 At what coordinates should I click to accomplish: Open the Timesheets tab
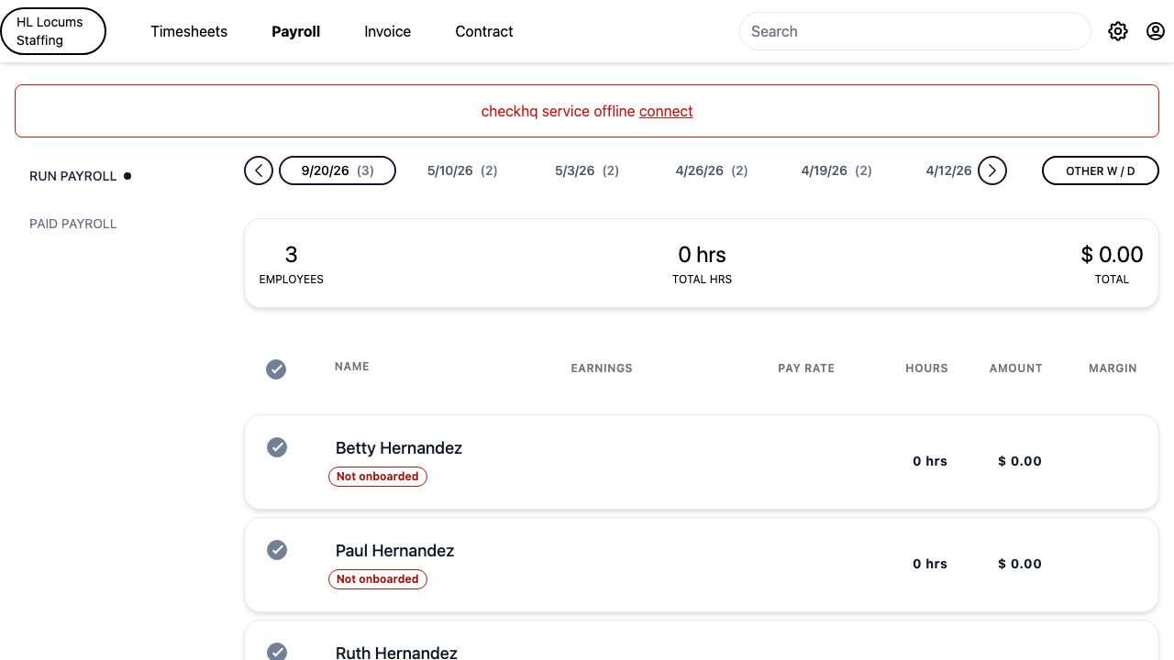point(189,31)
